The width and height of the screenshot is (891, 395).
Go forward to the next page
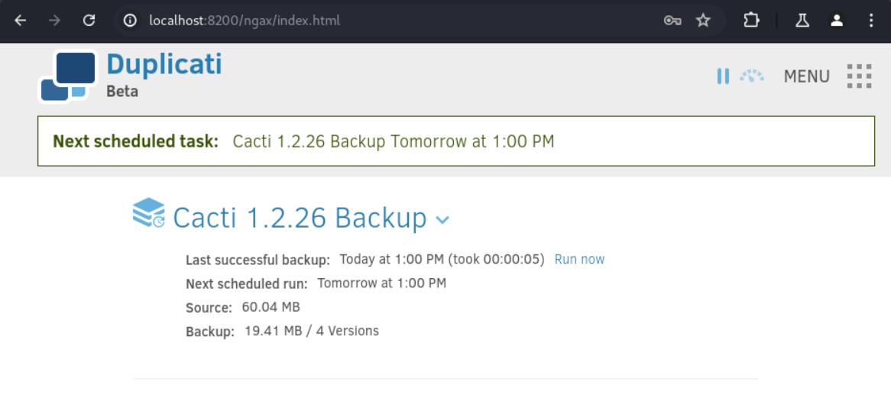coord(54,21)
